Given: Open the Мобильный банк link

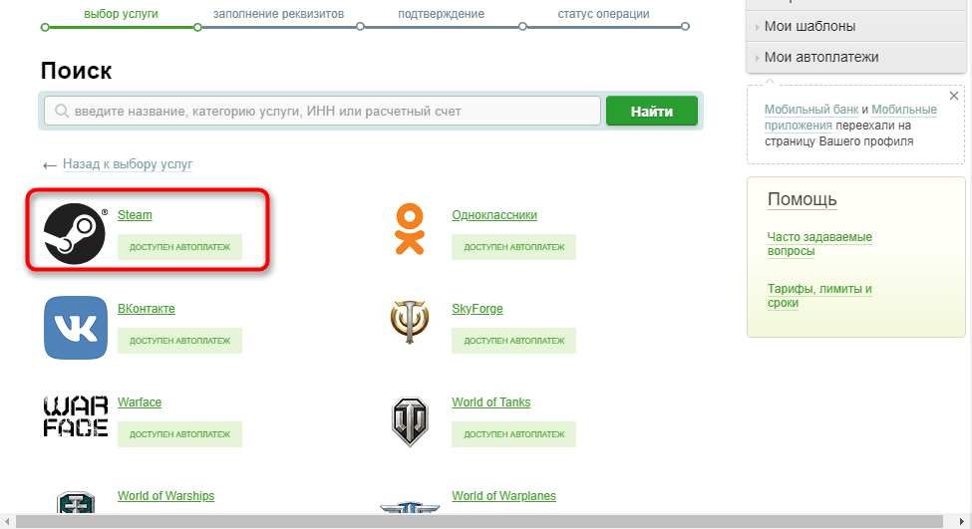Looking at the screenshot, I should (x=810, y=109).
